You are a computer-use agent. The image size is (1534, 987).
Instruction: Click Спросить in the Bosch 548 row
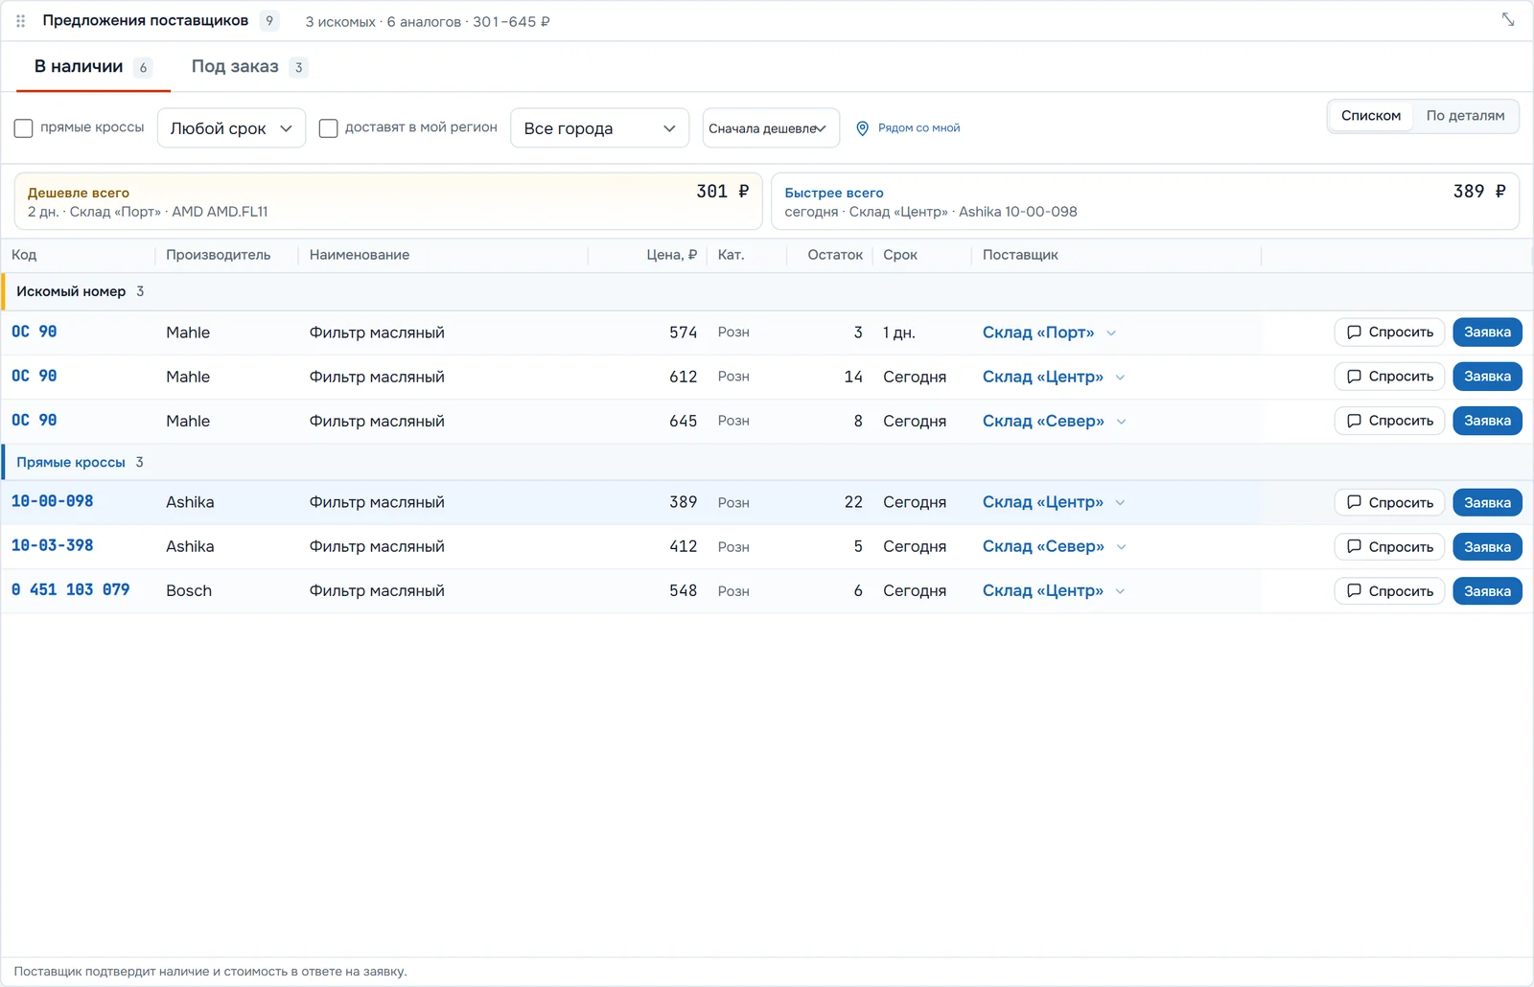pyautogui.click(x=1389, y=591)
